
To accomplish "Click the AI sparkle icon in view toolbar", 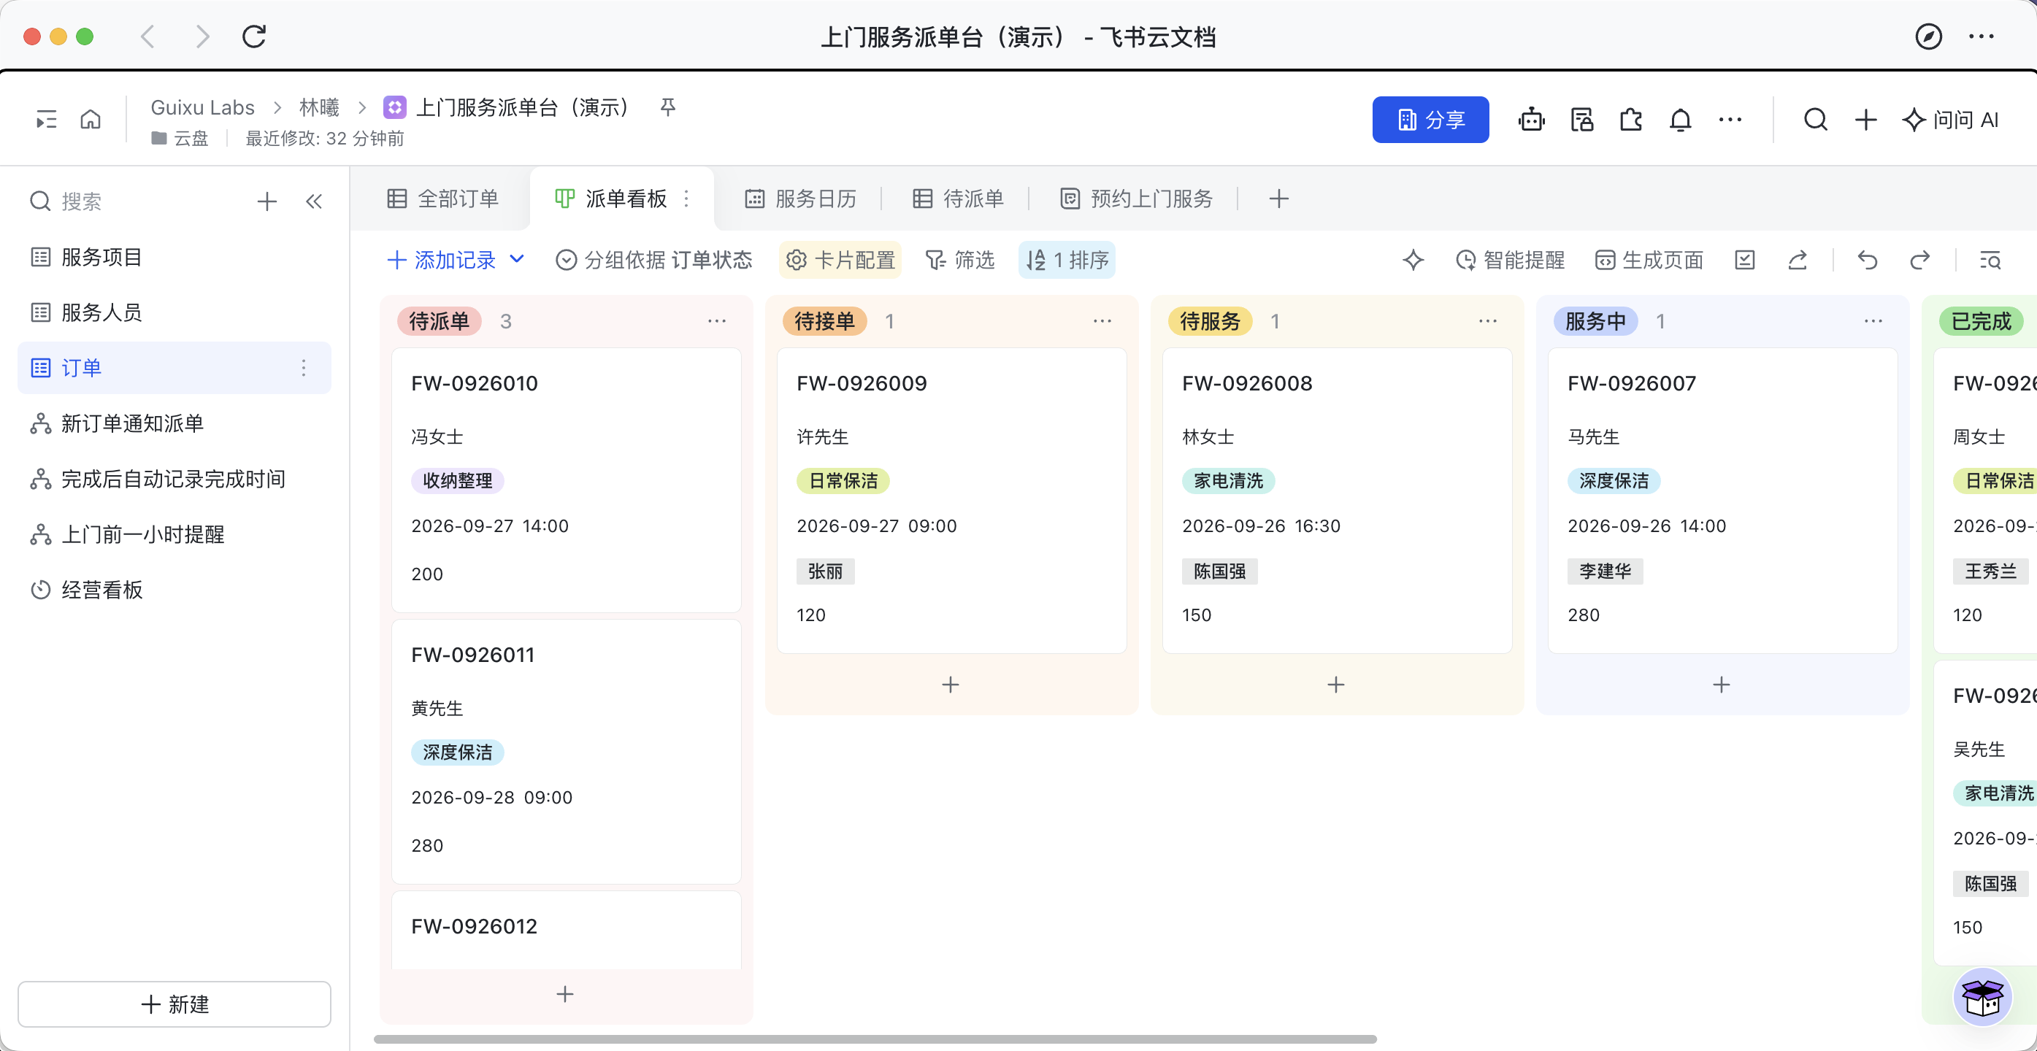I will (1413, 260).
